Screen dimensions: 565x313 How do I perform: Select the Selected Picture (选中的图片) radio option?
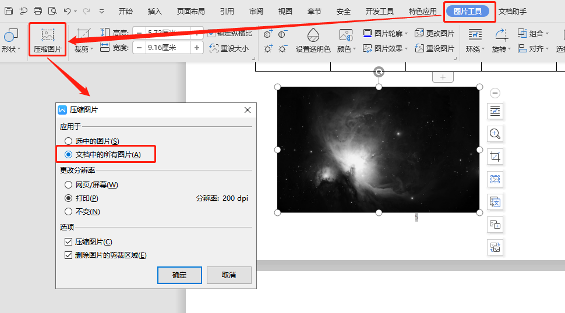tap(69, 141)
